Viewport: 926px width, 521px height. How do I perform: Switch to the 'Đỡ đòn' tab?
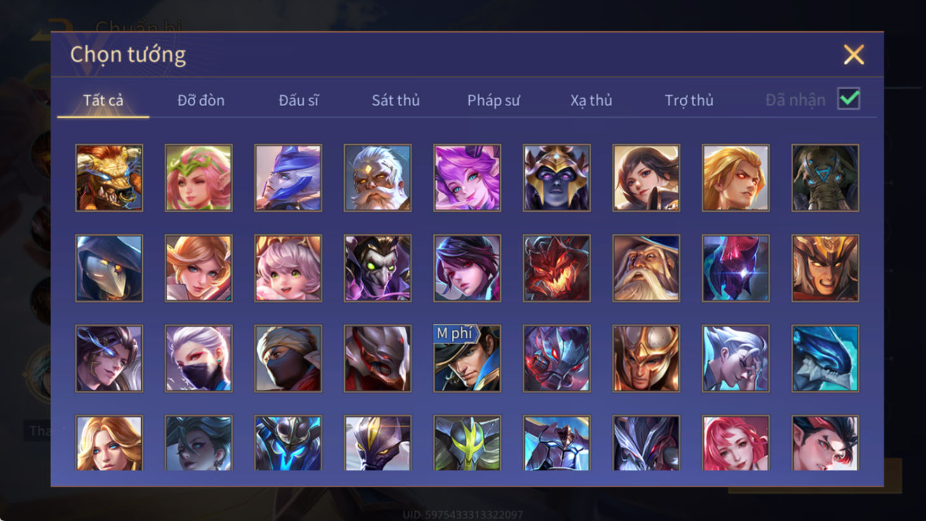pos(201,100)
